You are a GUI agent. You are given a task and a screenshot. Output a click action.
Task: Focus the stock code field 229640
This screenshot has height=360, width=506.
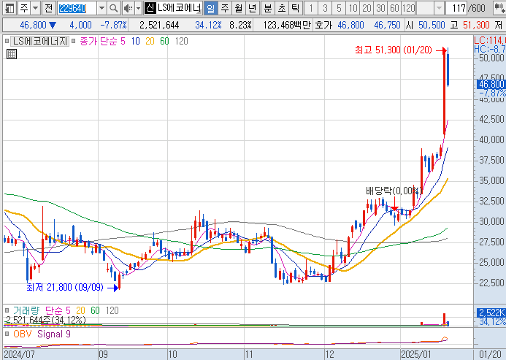(77, 8)
